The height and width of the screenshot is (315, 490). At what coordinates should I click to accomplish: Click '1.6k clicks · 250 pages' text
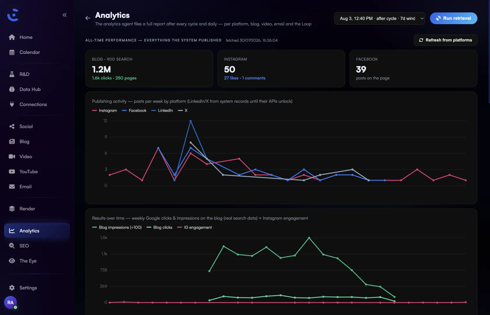click(114, 78)
